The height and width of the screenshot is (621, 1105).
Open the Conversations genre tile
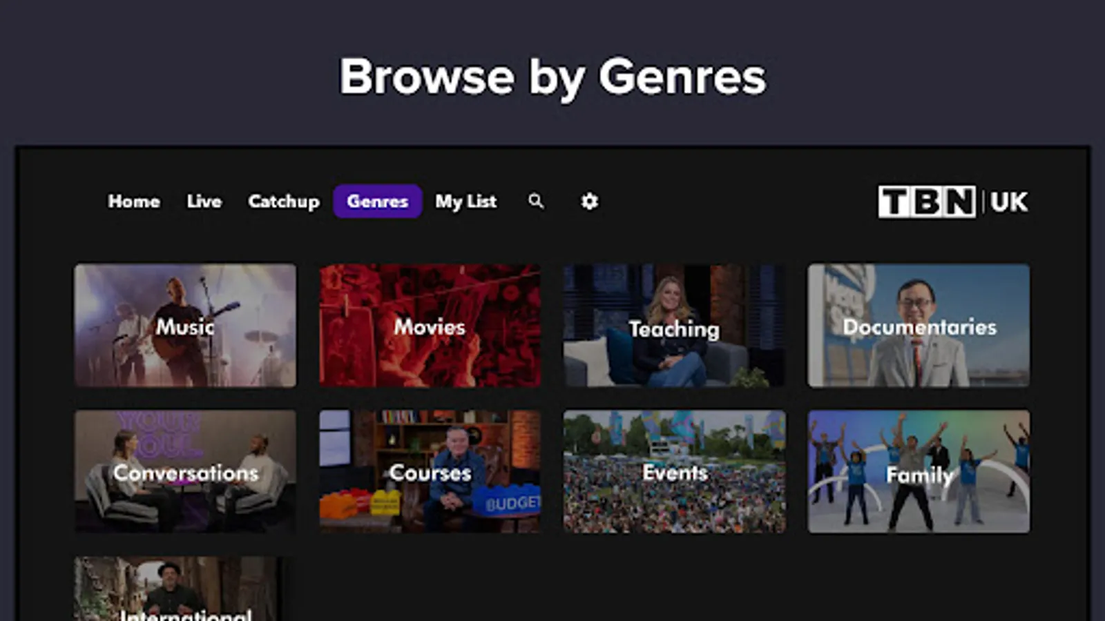pos(184,471)
